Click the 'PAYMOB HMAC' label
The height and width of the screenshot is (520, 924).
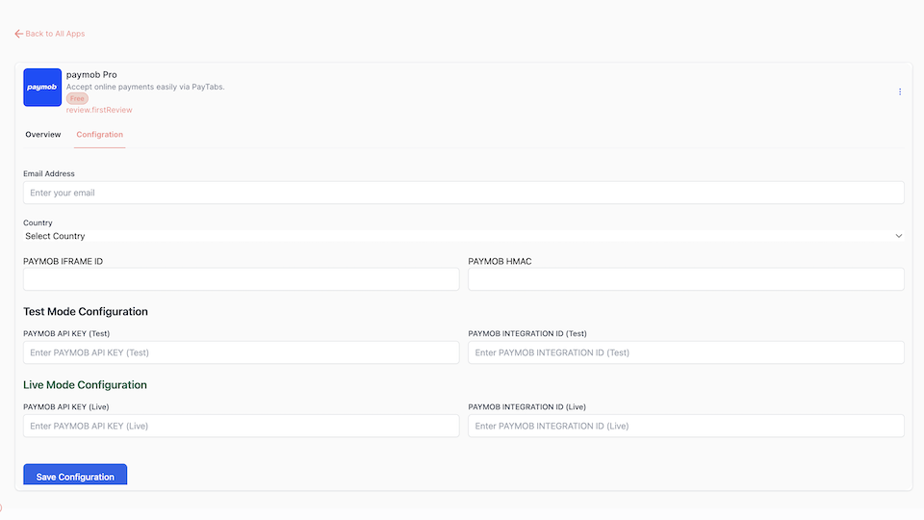click(x=500, y=261)
